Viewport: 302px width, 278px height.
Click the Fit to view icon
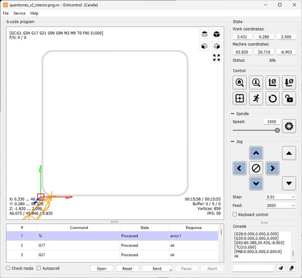(x=217, y=57)
